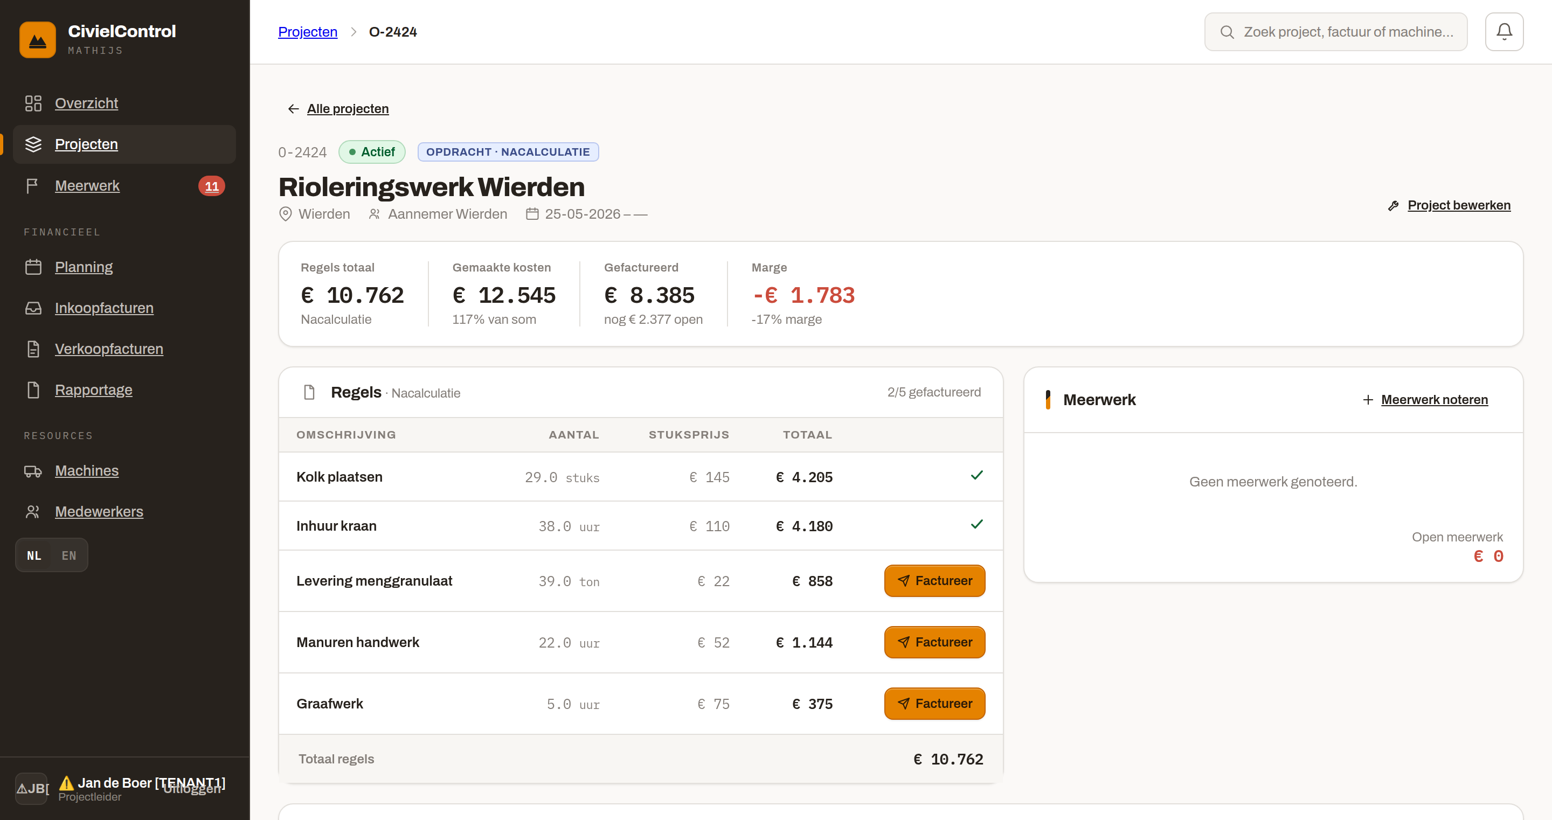Click the Planning calendar icon
Screen dimensions: 1552x820
33,267
